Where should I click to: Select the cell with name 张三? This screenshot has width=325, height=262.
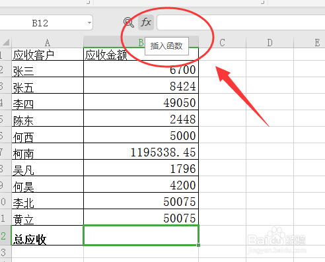tap(48, 69)
